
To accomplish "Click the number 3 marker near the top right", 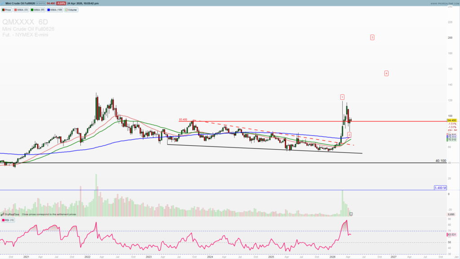I will [x=372, y=37].
